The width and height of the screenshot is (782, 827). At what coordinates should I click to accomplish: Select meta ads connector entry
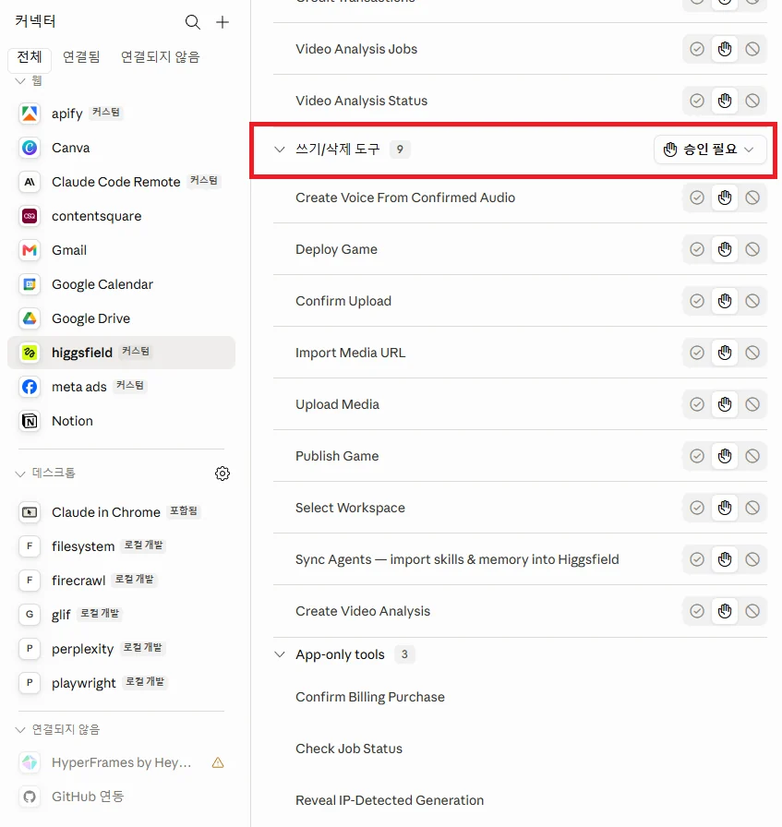[121, 387]
